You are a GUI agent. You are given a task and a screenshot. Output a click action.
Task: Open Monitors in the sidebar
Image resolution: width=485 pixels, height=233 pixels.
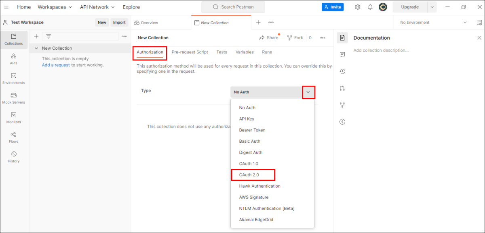14,118
